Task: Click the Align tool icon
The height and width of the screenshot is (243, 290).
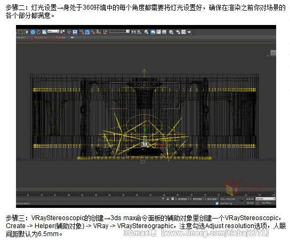Action: pos(140,32)
